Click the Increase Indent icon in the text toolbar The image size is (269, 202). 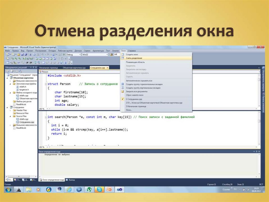point(31,63)
